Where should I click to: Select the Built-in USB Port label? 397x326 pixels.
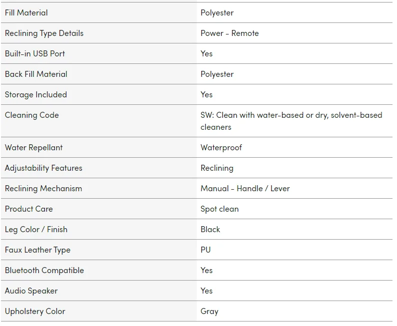35,53
